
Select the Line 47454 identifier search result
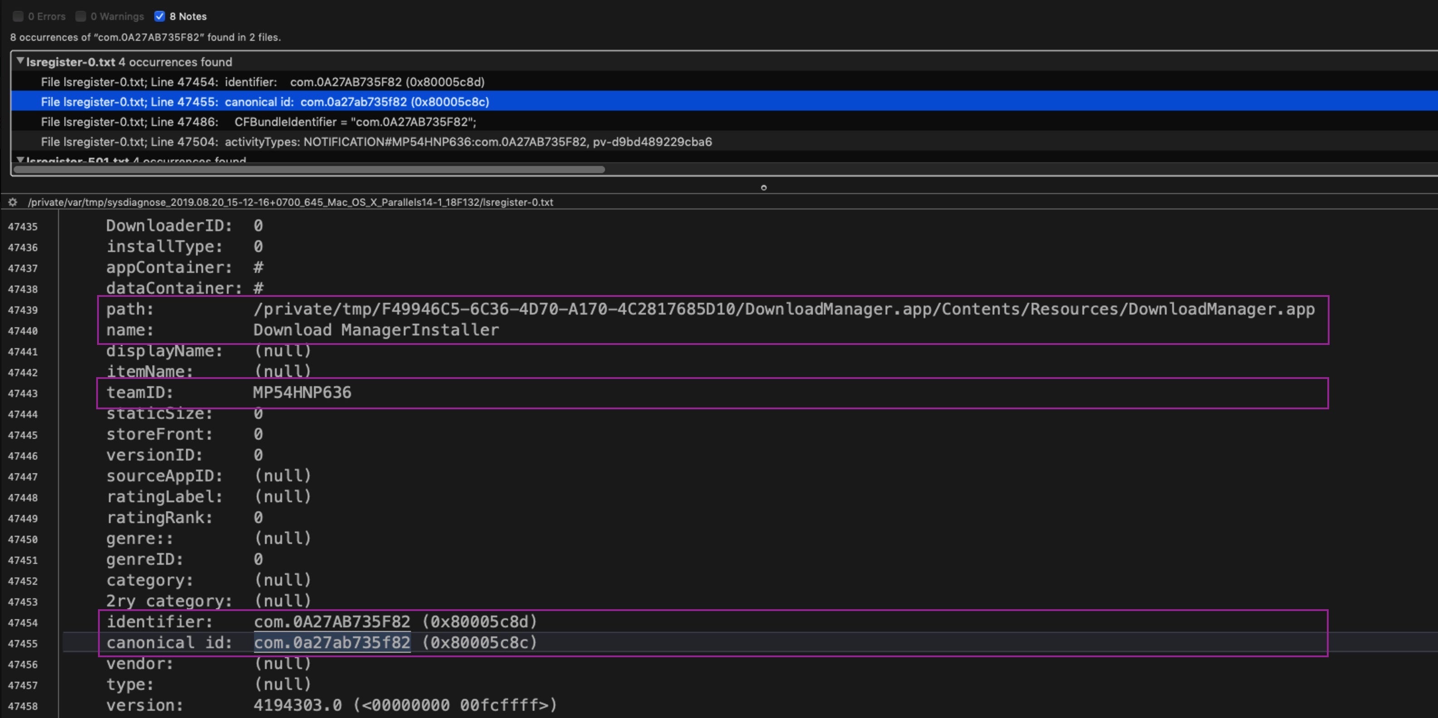click(262, 82)
